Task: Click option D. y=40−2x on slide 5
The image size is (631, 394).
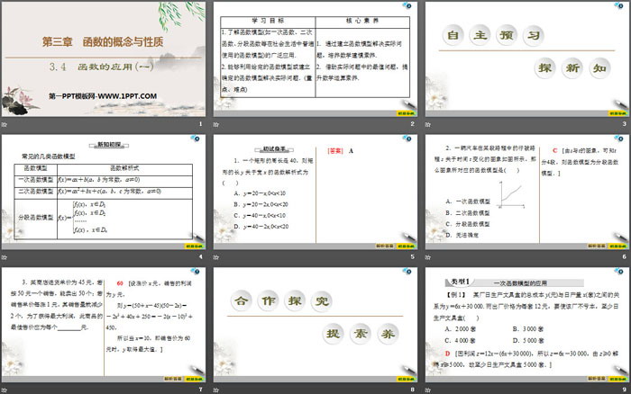Action: [x=261, y=227]
